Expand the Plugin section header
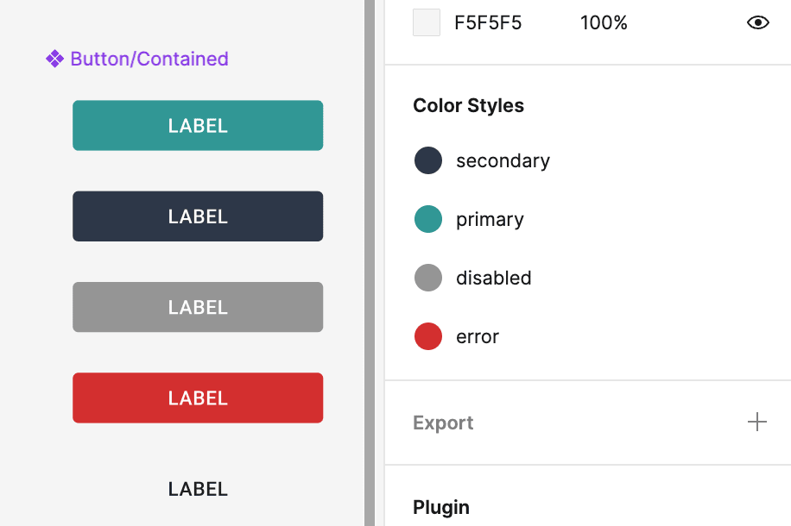This screenshot has width=791, height=526. pyautogui.click(x=441, y=507)
